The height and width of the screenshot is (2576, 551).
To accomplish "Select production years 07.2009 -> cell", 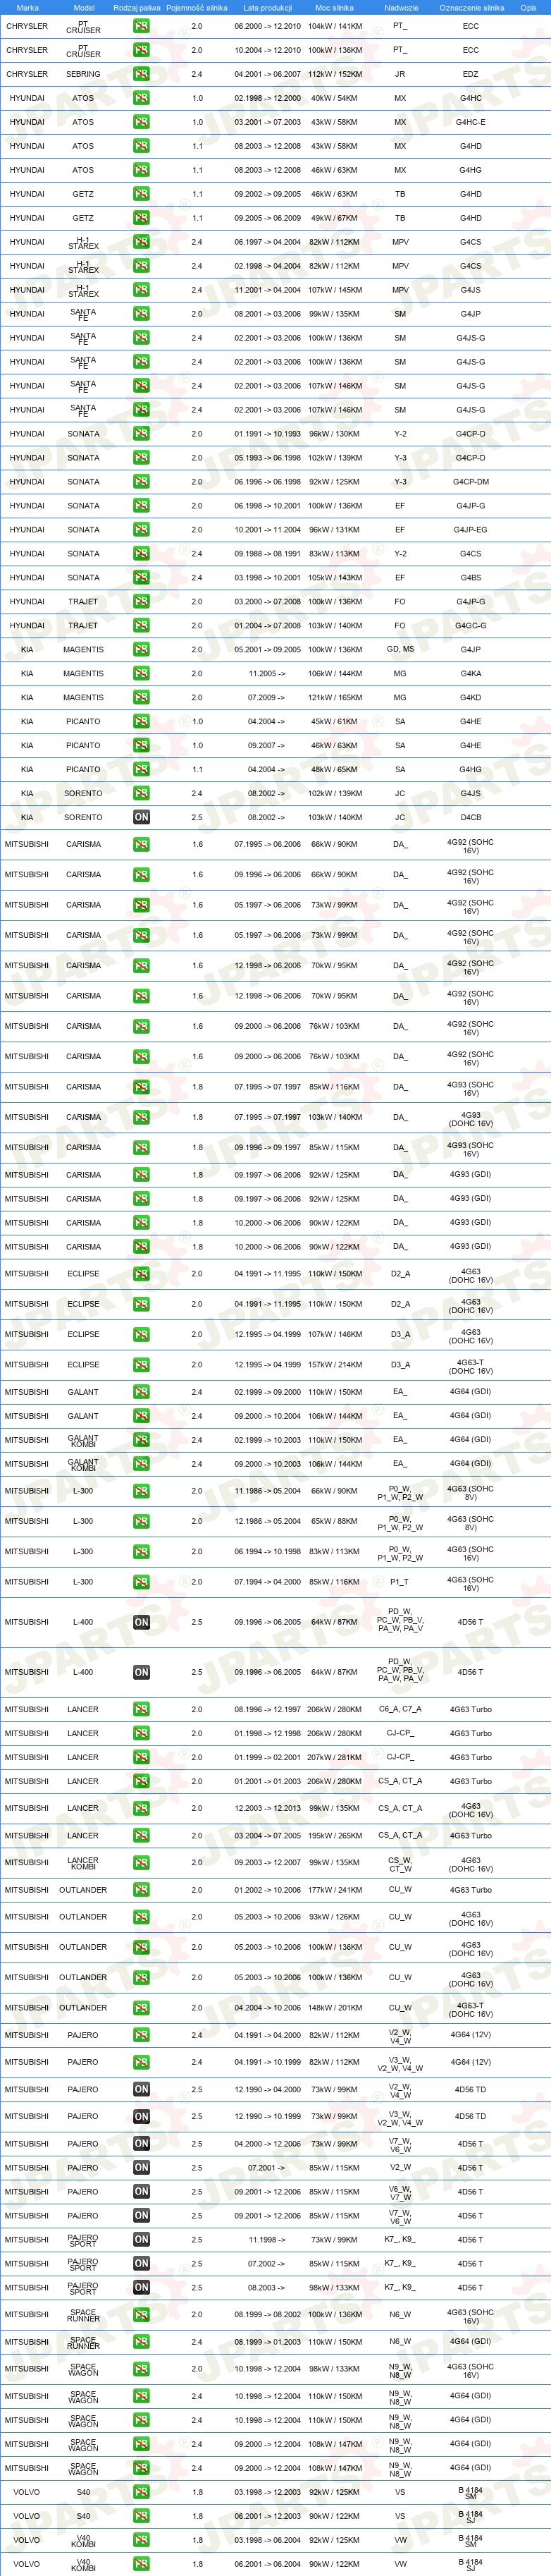I will (x=267, y=697).
